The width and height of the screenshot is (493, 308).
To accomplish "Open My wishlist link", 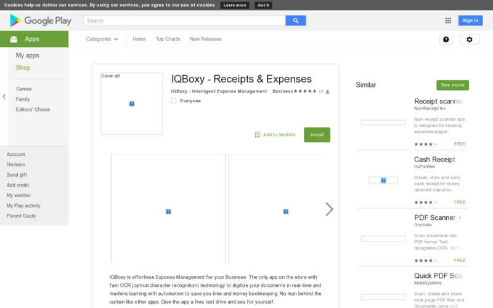I will pos(19,195).
